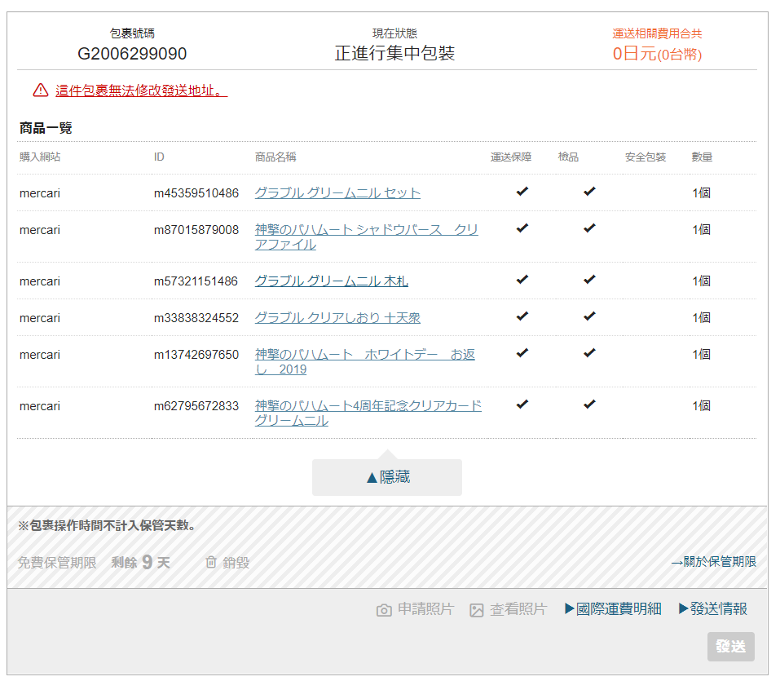Click the ID m13742697650
This screenshot has width=780, height=681.
(x=196, y=355)
